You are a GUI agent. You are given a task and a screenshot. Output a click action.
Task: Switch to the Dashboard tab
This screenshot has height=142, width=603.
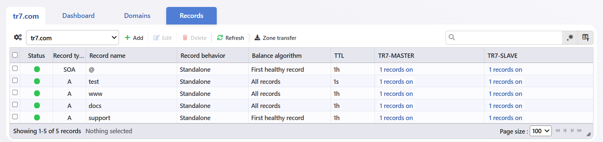click(78, 16)
